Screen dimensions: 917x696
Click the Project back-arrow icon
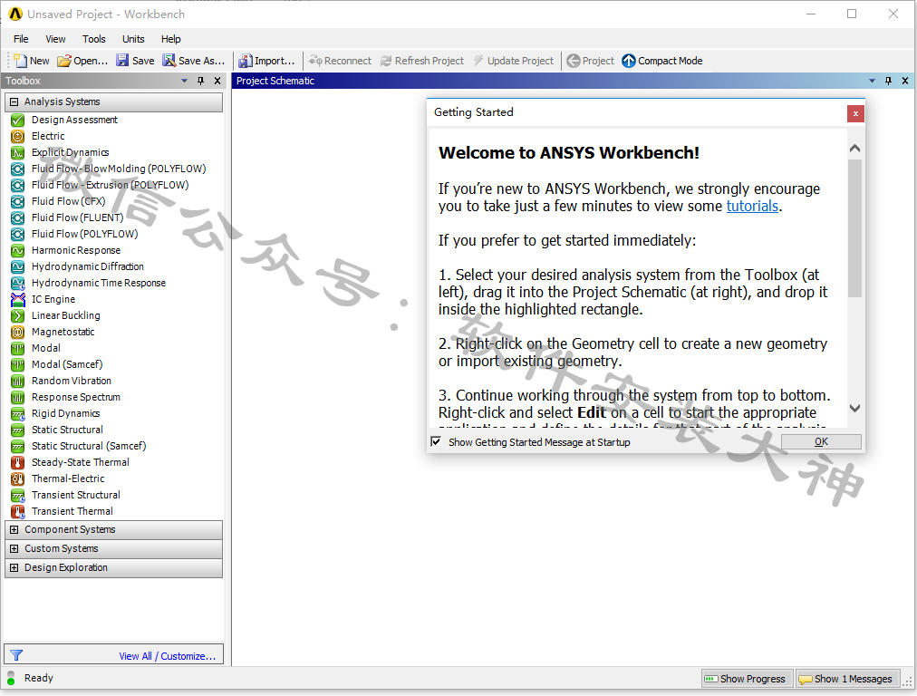(574, 60)
